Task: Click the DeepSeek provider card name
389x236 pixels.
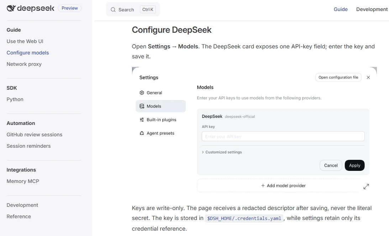Action: click(x=212, y=116)
